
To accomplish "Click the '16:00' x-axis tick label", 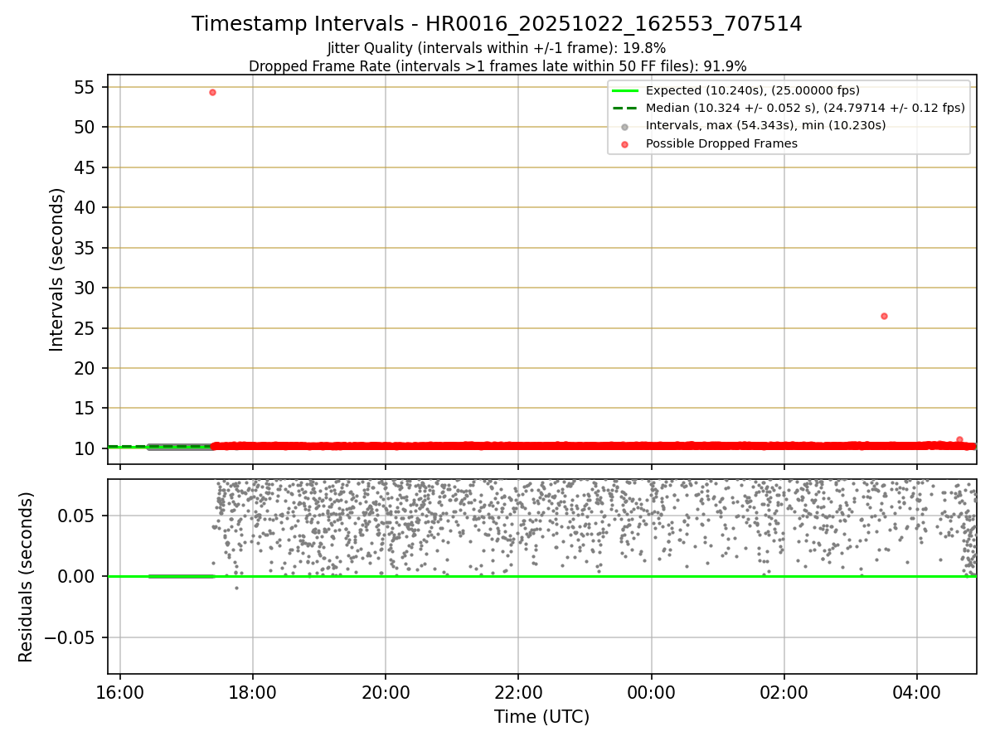I will coord(120,692).
